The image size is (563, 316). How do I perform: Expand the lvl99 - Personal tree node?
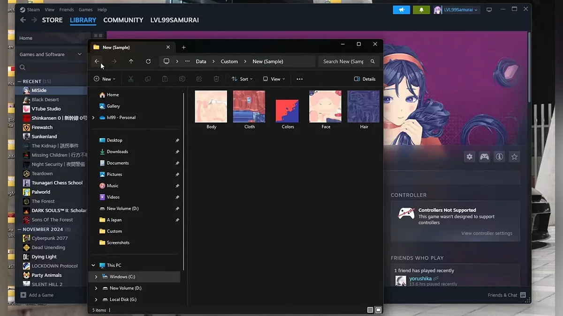point(93,118)
